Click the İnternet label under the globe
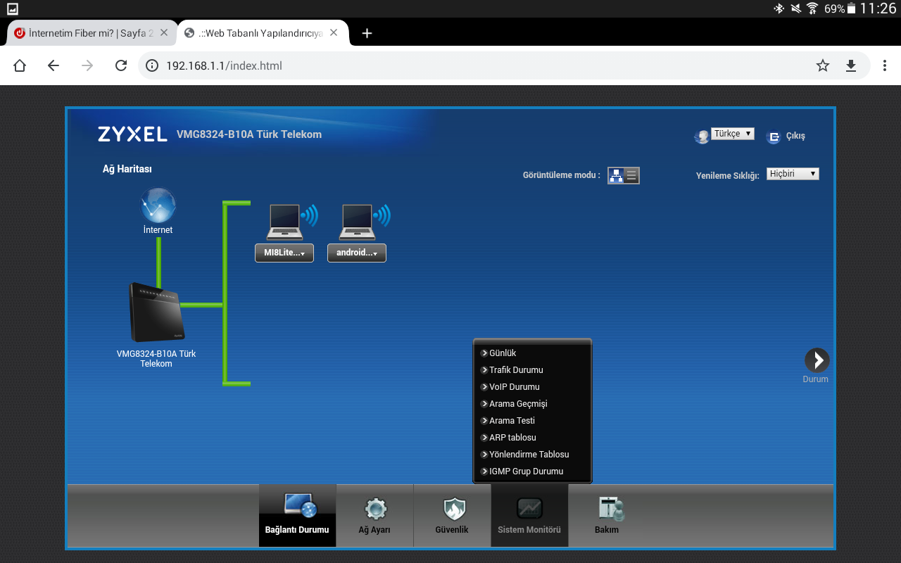This screenshot has height=563, width=901. (158, 230)
